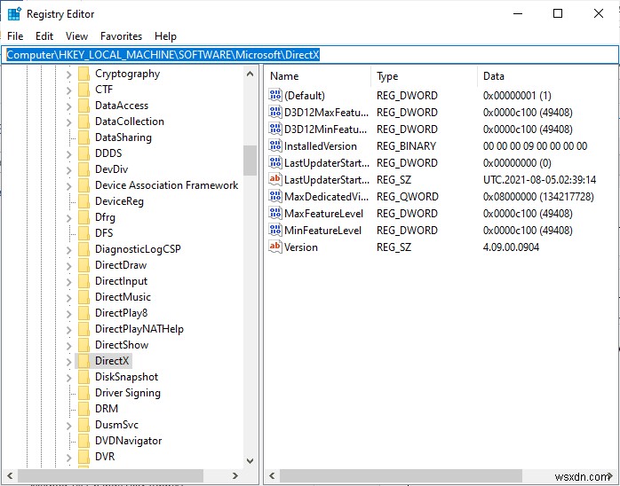Screen dimensions: 620x486
Task: Click the DataSharing folder icon
Action: pyautogui.click(x=83, y=137)
